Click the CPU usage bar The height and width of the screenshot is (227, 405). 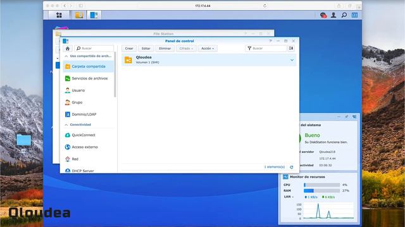coord(322,185)
